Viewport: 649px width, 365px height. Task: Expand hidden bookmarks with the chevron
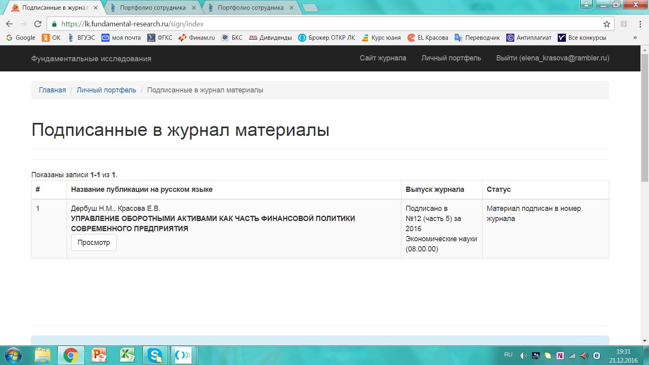point(635,38)
